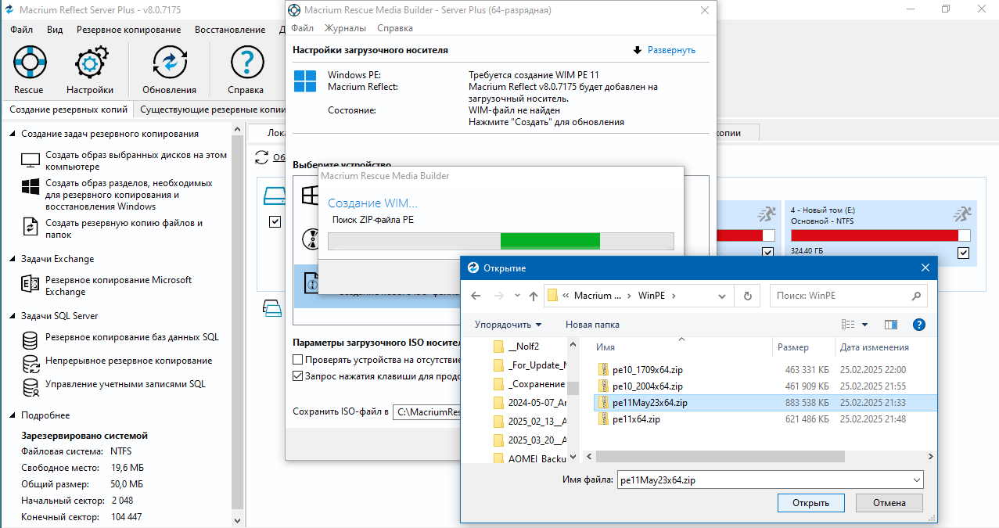Click the Создание WIM progress bar
Screen dimensions: 999x528
tap(501, 241)
